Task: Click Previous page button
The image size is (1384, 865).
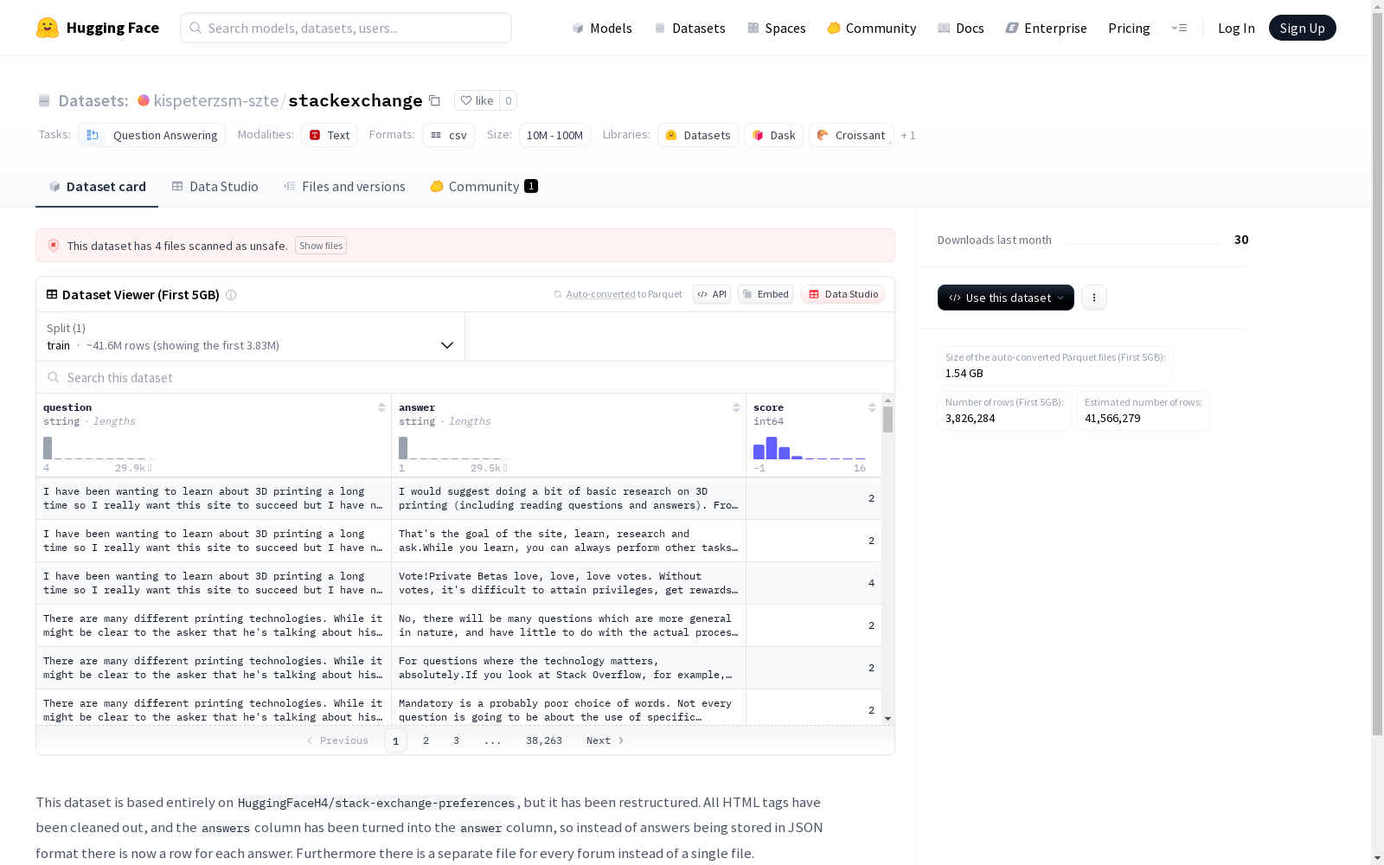Action: (337, 740)
